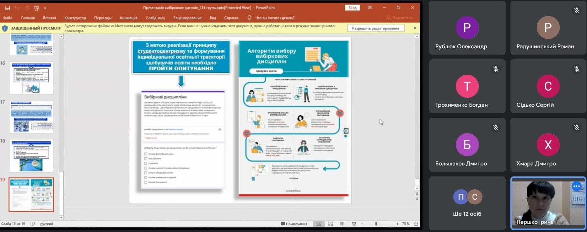587x232 pixels.
Task: Switch to the Главная ribbon tab
Action: [x=28, y=18]
